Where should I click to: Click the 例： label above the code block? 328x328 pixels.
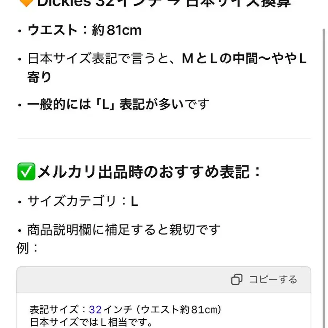click(x=27, y=248)
